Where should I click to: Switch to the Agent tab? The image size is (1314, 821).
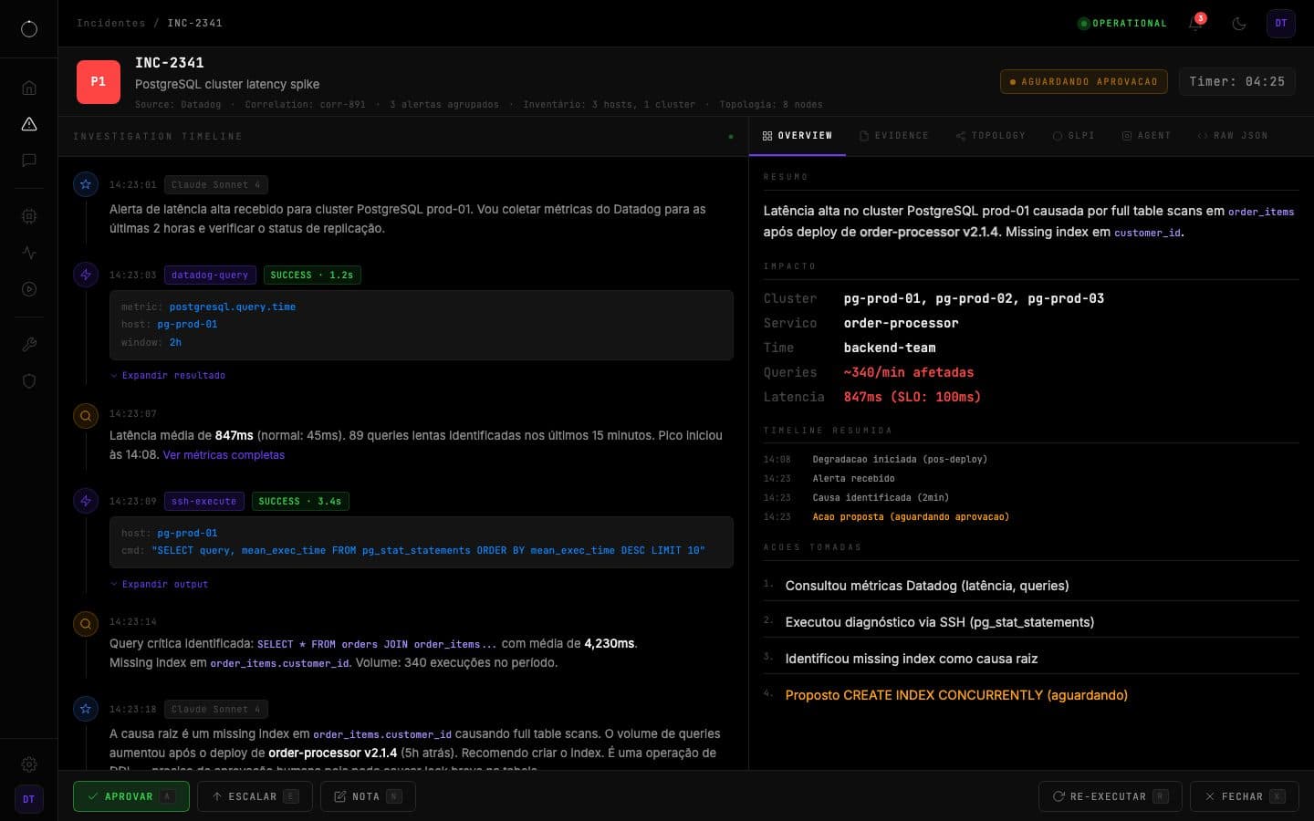1146,136
